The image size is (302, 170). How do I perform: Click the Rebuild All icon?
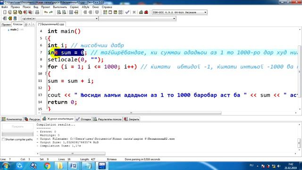120,12
